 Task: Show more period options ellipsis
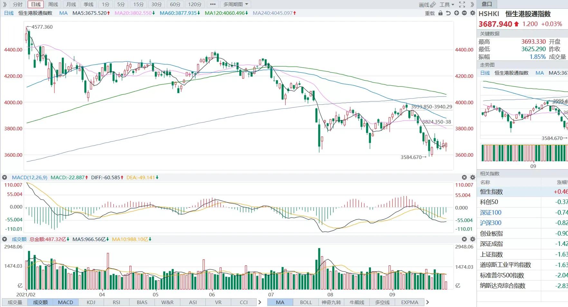[213, 5]
